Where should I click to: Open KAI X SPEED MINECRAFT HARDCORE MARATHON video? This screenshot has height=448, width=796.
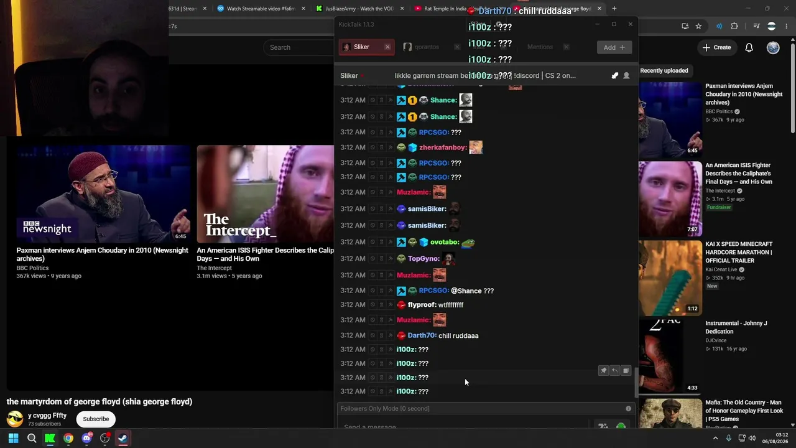pyautogui.click(x=739, y=252)
